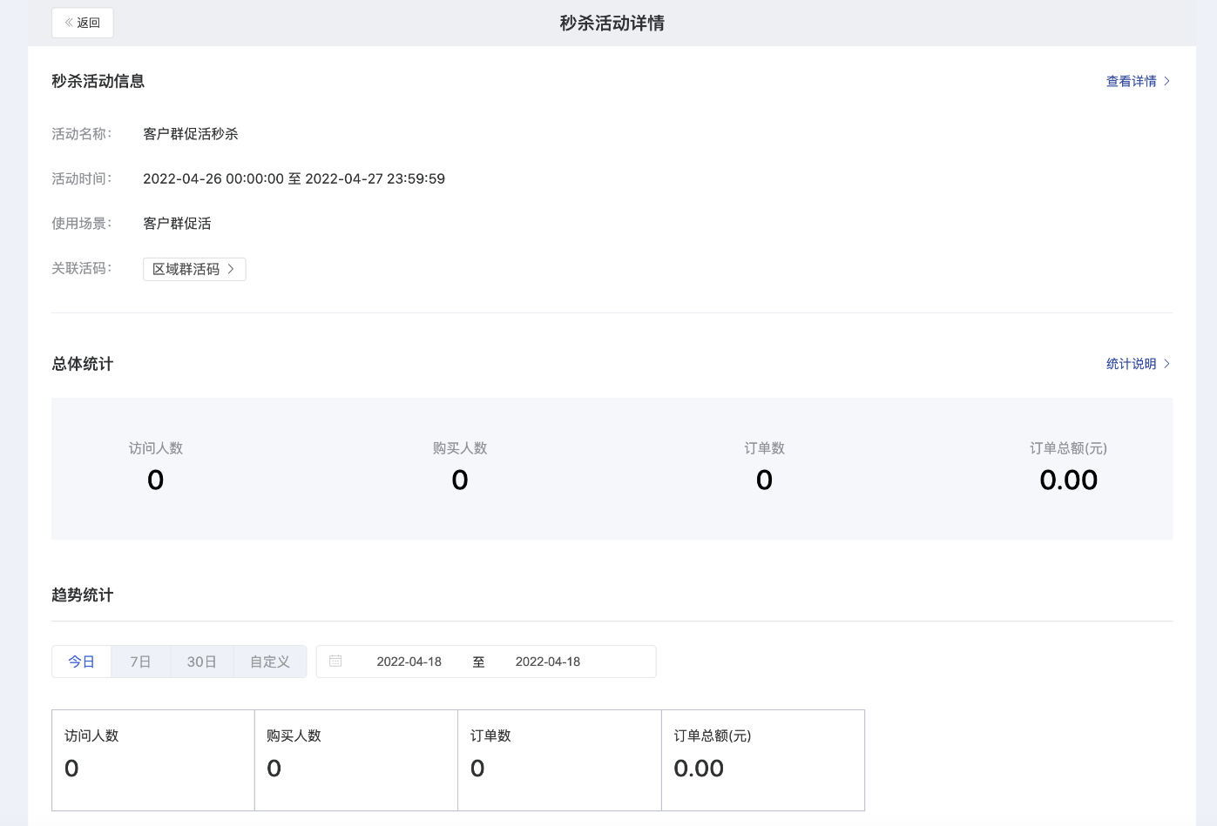
Task: Switch to the 7日 range tab
Action: pos(140,661)
